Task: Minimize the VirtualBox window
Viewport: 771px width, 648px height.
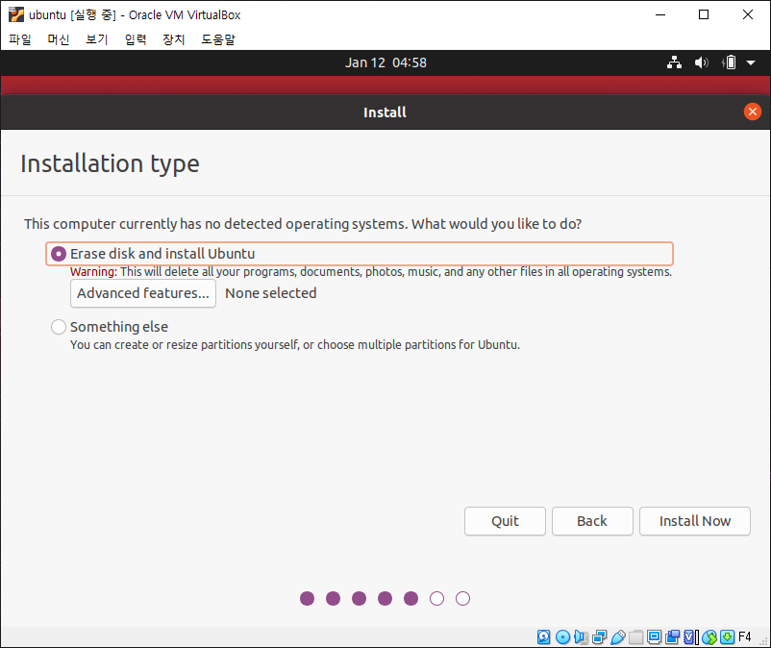Action: [660, 14]
